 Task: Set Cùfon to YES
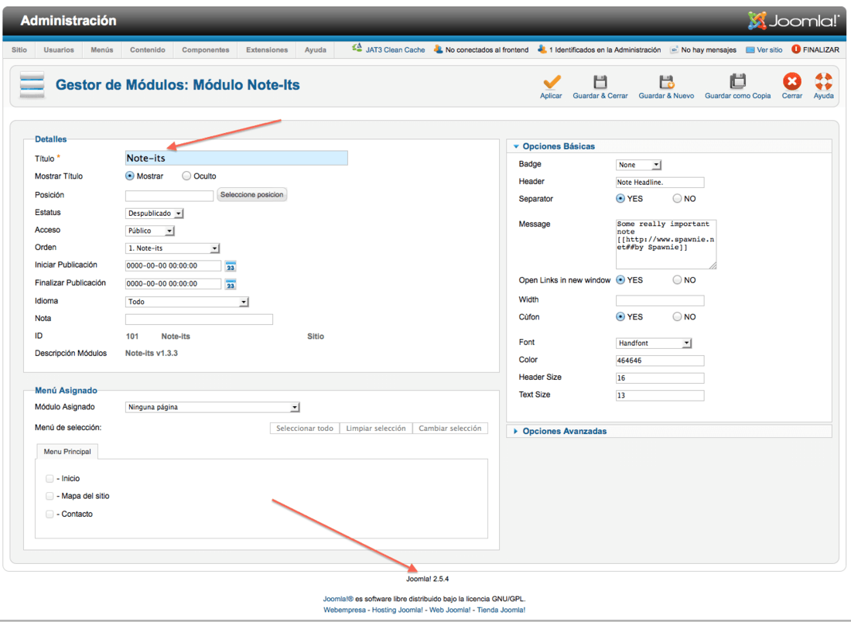click(620, 317)
